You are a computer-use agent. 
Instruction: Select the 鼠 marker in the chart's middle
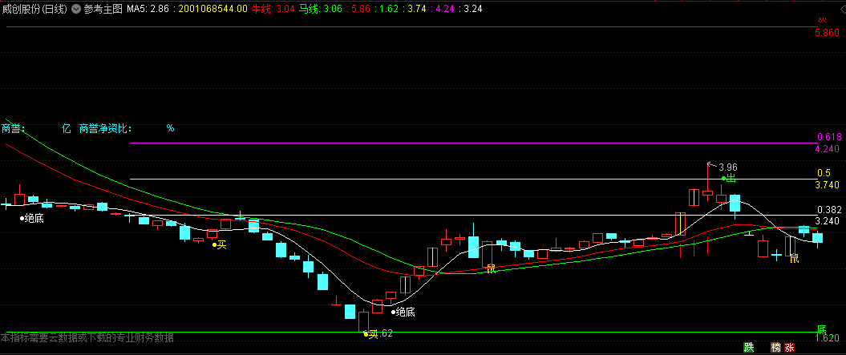click(x=491, y=268)
